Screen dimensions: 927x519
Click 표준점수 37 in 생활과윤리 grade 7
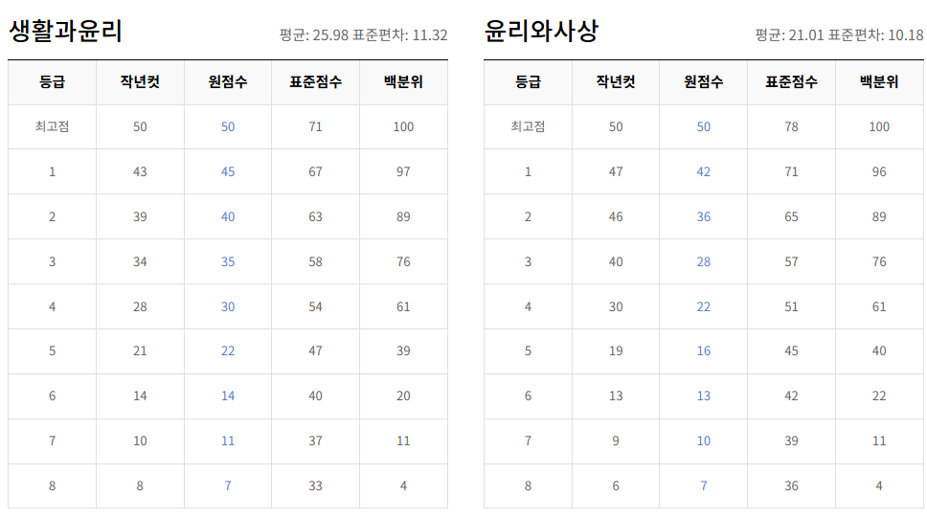click(x=316, y=440)
